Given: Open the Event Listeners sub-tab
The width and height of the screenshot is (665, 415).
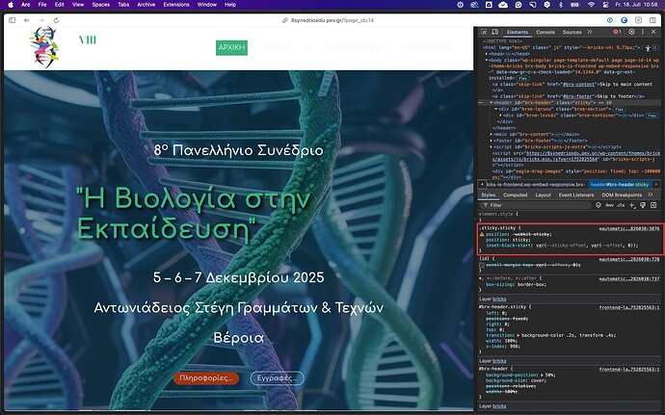Looking at the screenshot, I should pos(576,195).
